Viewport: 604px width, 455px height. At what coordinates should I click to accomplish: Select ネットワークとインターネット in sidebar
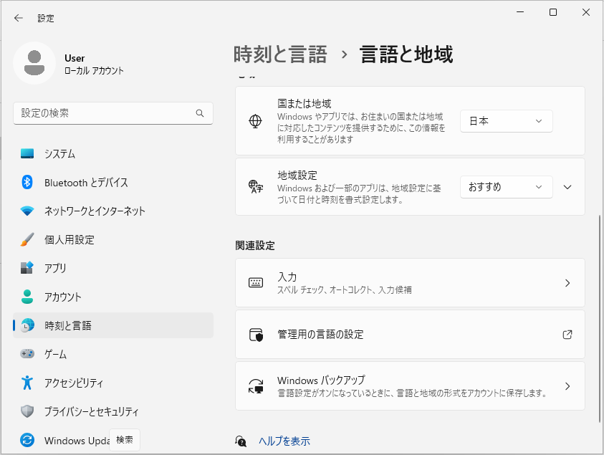(113, 211)
